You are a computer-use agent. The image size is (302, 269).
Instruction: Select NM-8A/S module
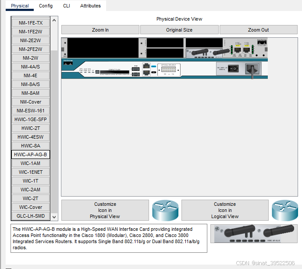click(x=31, y=84)
